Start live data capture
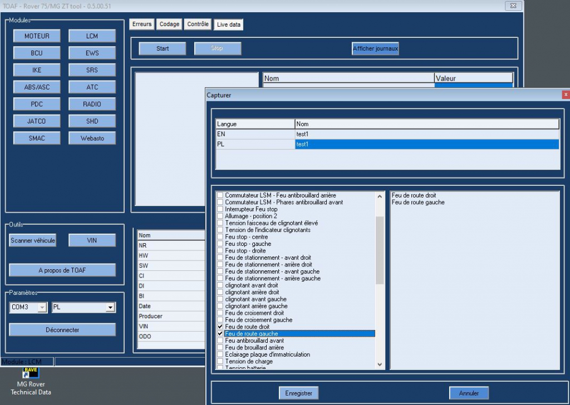 (x=163, y=48)
